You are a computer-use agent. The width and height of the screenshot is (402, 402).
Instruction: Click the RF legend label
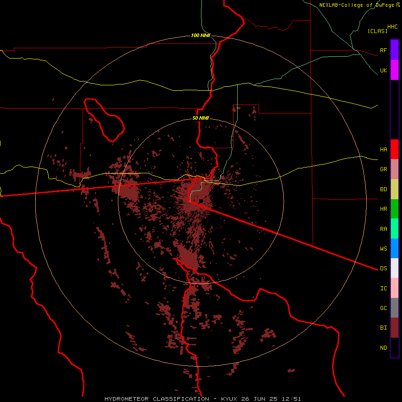pos(383,50)
